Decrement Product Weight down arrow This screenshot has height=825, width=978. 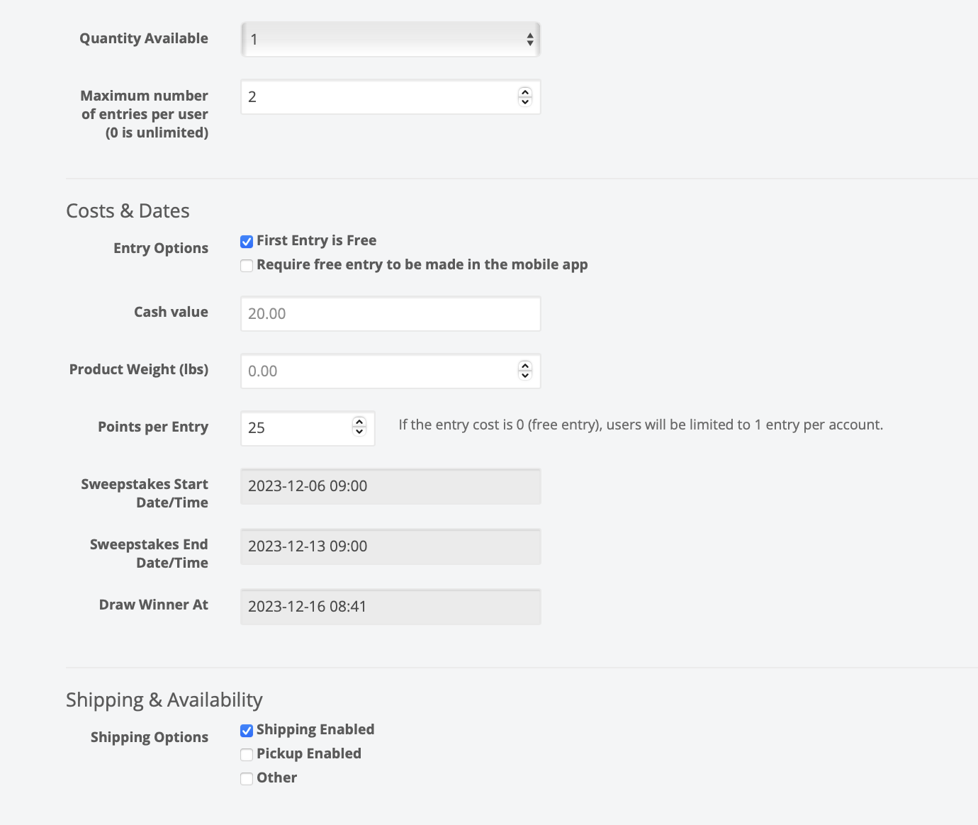(x=525, y=376)
